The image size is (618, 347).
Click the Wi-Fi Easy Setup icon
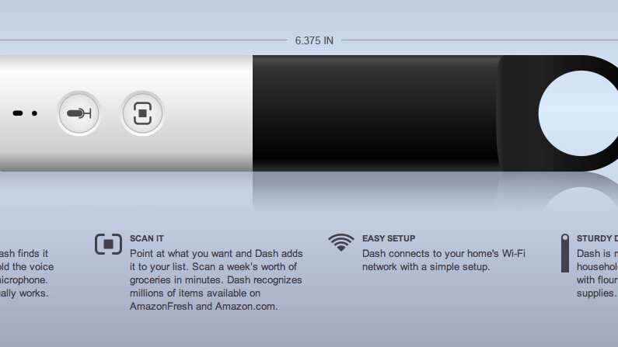341,242
